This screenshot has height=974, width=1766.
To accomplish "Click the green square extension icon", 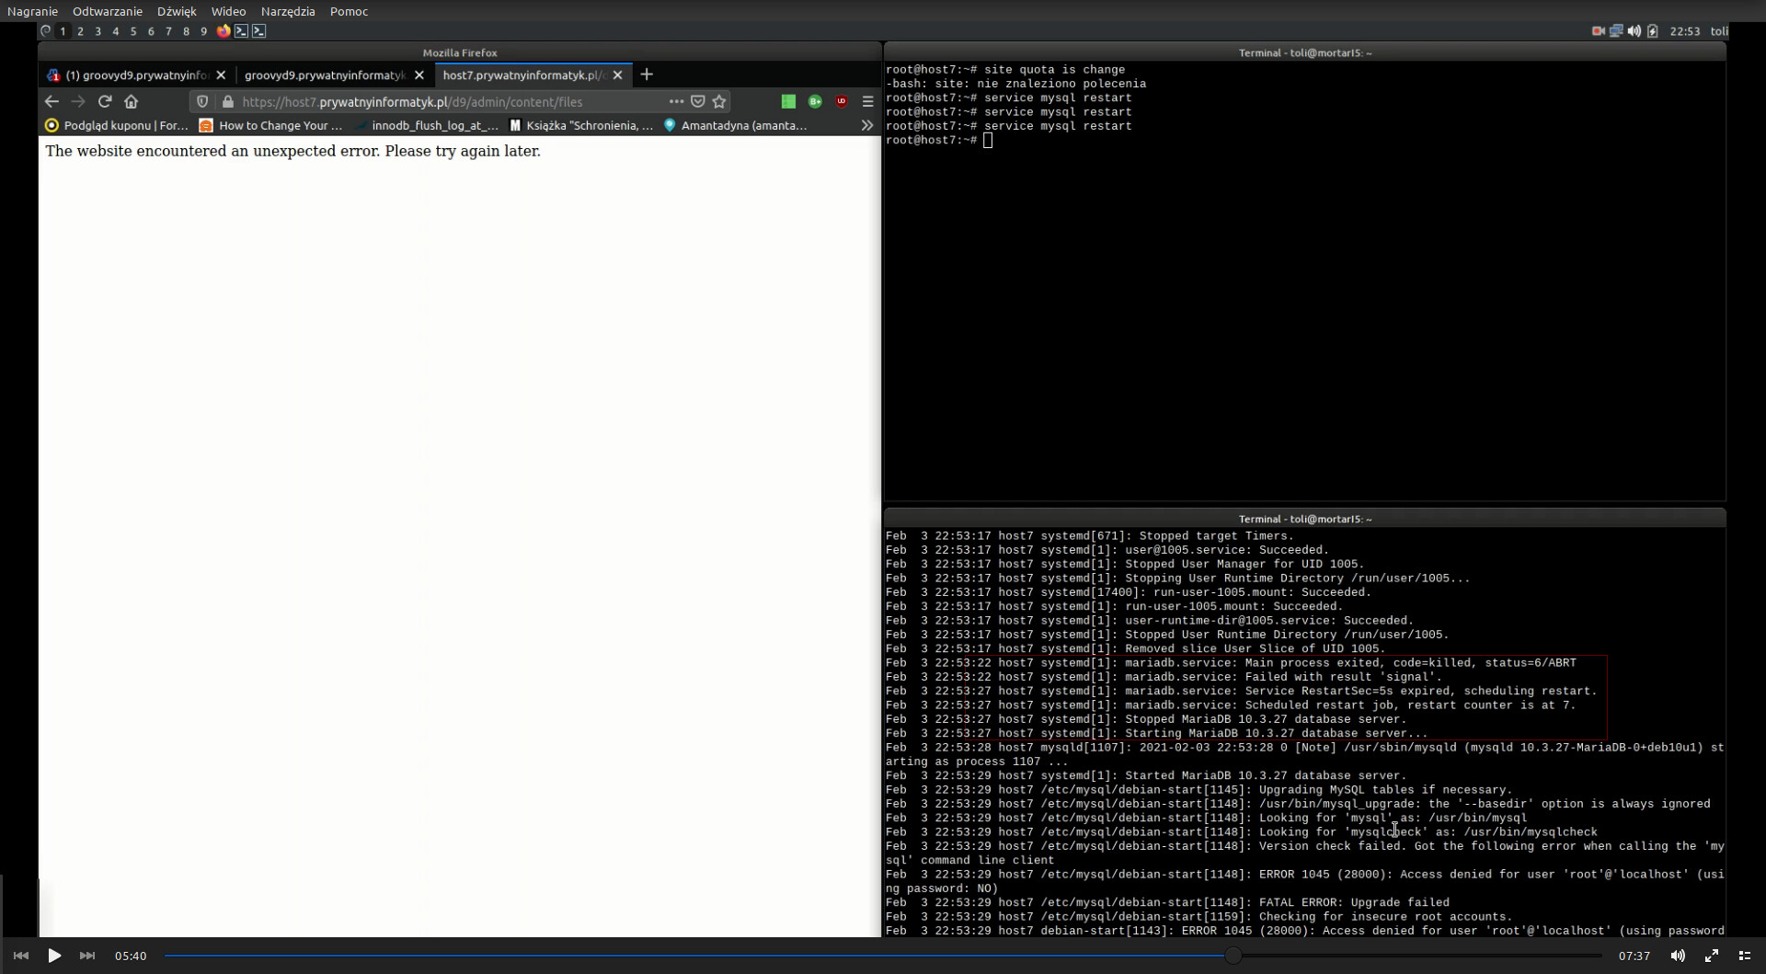I will pyautogui.click(x=788, y=102).
